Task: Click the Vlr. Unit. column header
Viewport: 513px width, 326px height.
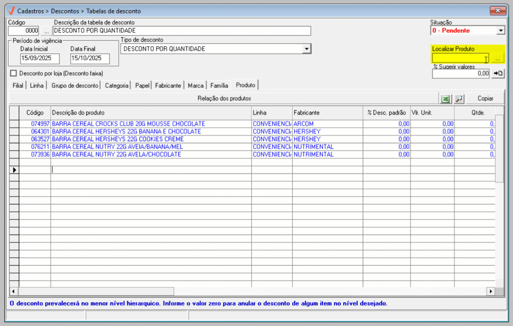Action: coord(432,112)
